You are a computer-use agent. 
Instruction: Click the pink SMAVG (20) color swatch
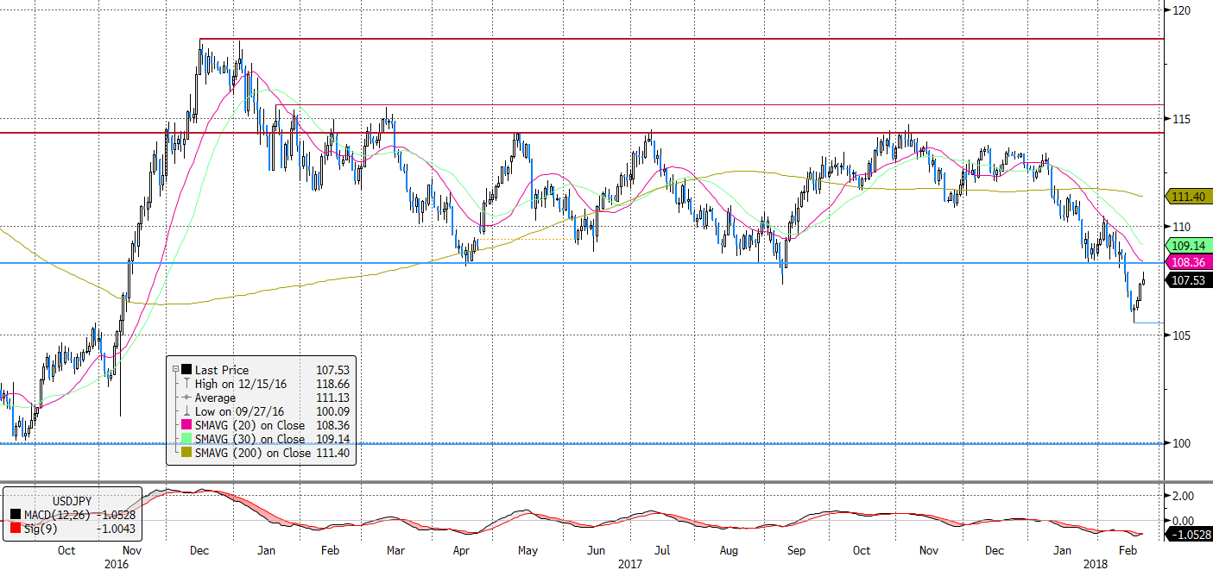point(187,425)
